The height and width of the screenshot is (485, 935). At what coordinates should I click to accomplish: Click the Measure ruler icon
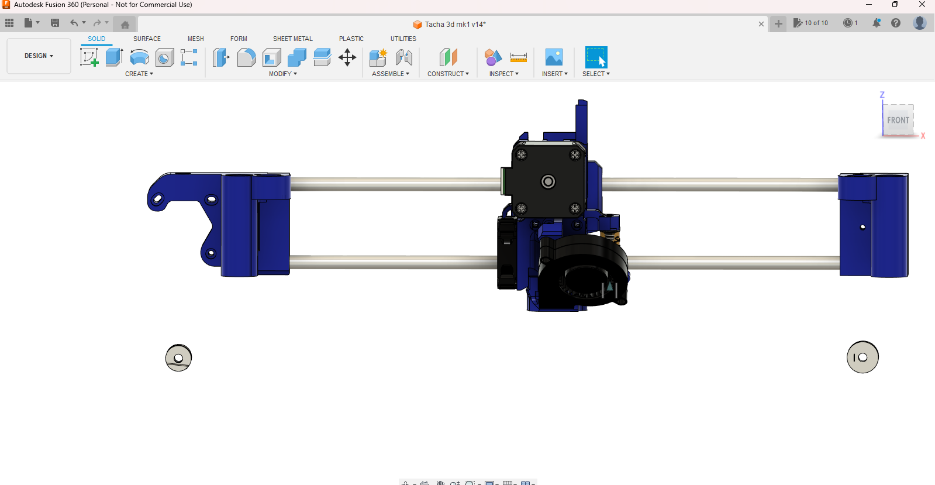point(518,57)
